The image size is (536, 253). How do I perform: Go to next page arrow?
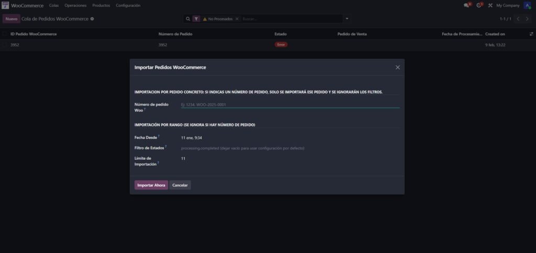(x=527, y=19)
